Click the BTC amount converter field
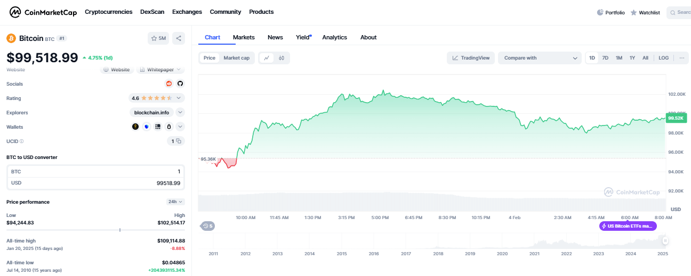The width and height of the screenshot is (691, 276). [x=95, y=172]
